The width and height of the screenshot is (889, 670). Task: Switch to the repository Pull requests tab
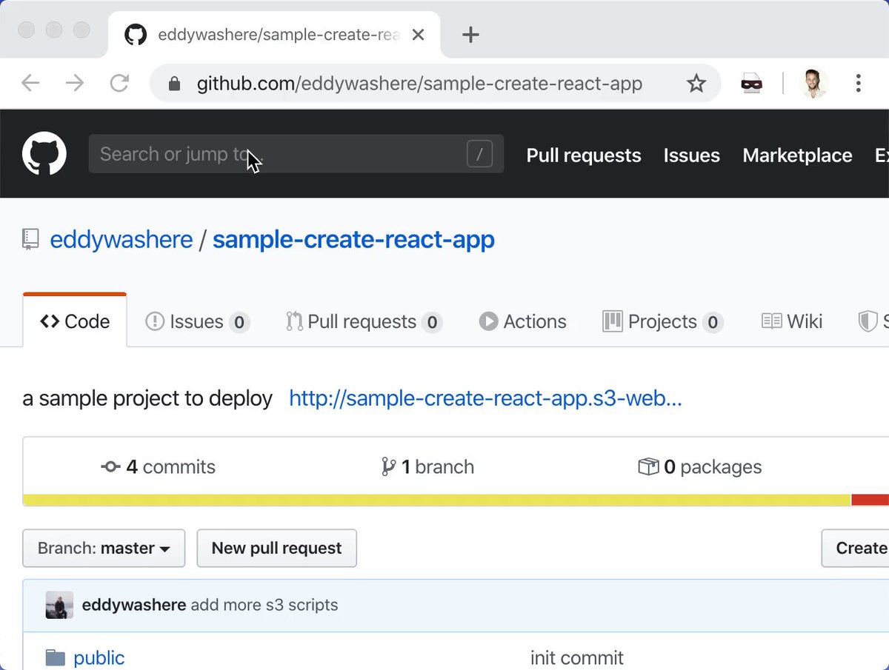tap(364, 321)
